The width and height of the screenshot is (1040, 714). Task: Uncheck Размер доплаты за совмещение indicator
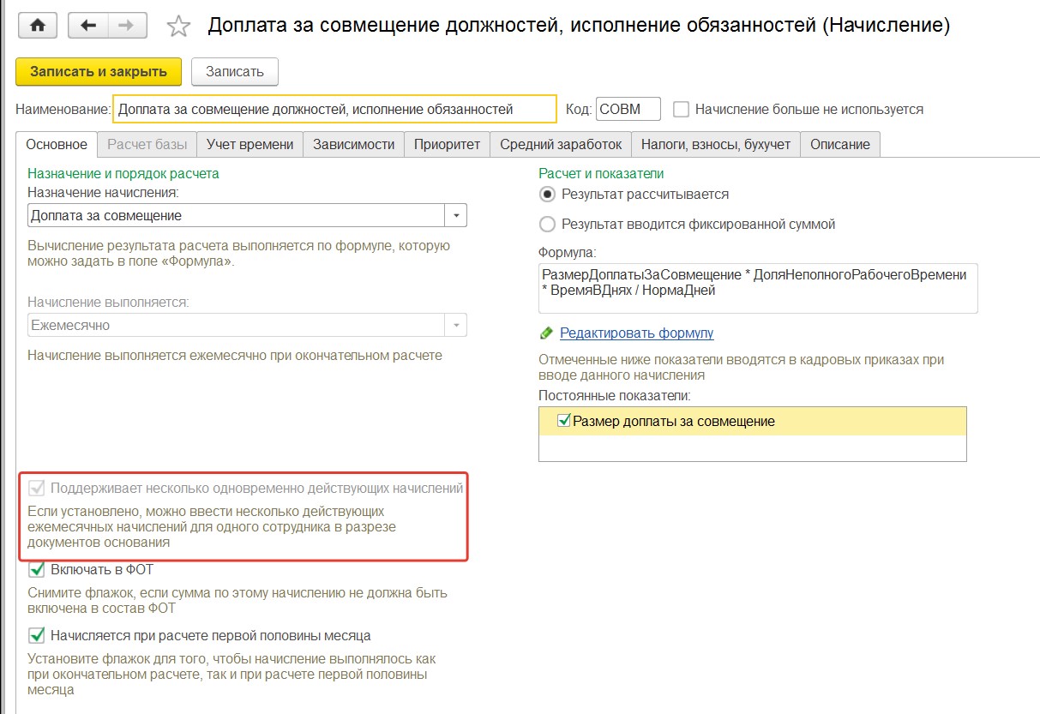point(564,421)
